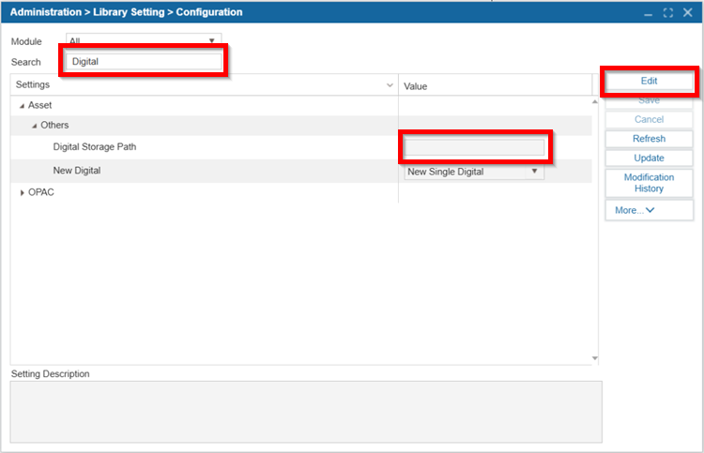The height and width of the screenshot is (453, 704).
Task: Click the Search field containing Digital
Action: point(144,62)
